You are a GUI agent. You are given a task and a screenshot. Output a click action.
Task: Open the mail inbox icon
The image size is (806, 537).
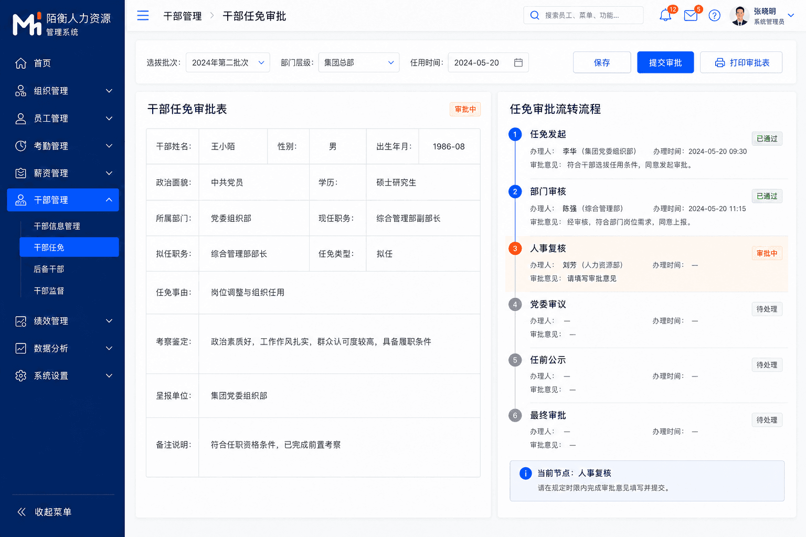pyautogui.click(x=691, y=15)
